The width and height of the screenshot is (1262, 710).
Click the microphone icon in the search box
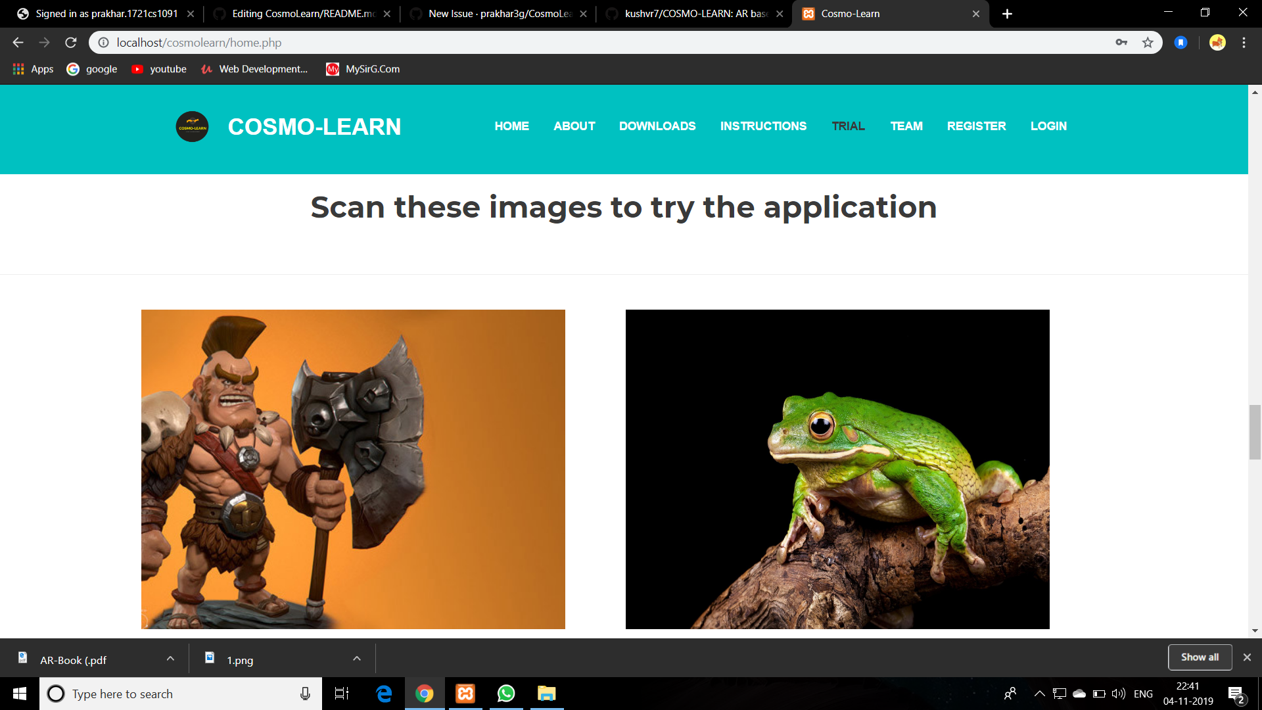pyautogui.click(x=305, y=694)
